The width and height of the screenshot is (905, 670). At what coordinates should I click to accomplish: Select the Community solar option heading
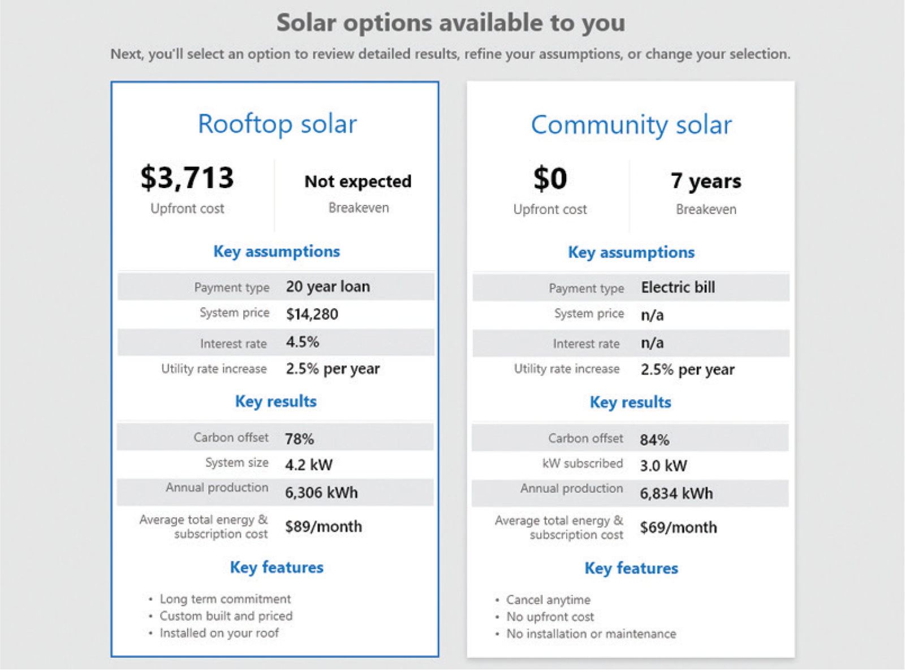click(631, 125)
